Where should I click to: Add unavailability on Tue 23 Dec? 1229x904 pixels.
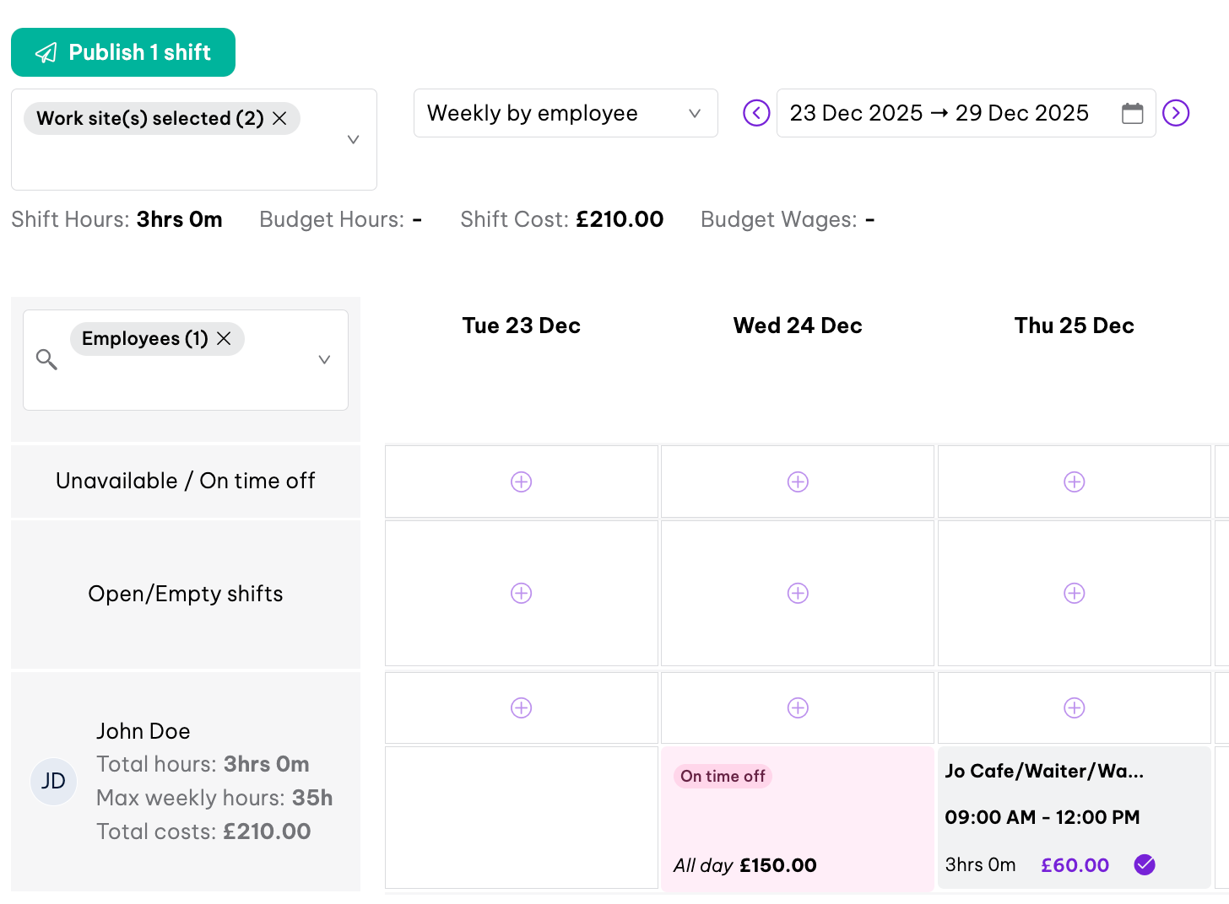coord(522,482)
